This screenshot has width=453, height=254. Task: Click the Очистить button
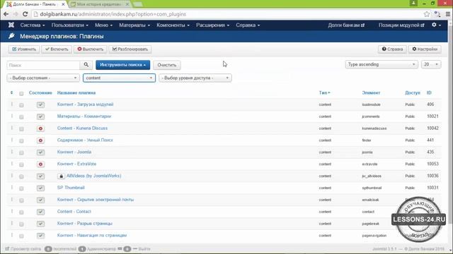(167, 65)
